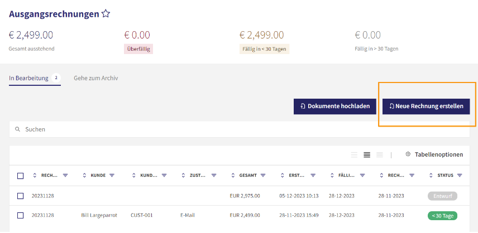Filter the invoice date RECH... column next to STATUS
Image resolution: width=478 pixels, height=233 pixels.
[x=412, y=176]
